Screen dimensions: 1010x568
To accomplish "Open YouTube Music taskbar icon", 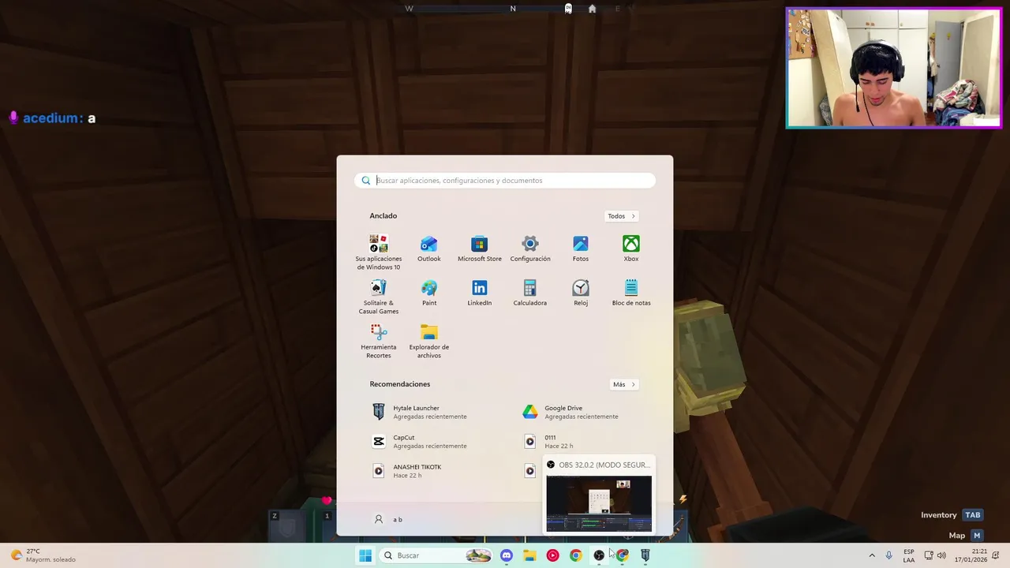I will (x=552, y=555).
